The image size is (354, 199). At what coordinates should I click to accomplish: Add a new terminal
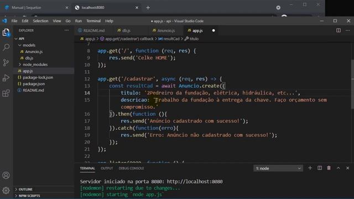click(310, 168)
